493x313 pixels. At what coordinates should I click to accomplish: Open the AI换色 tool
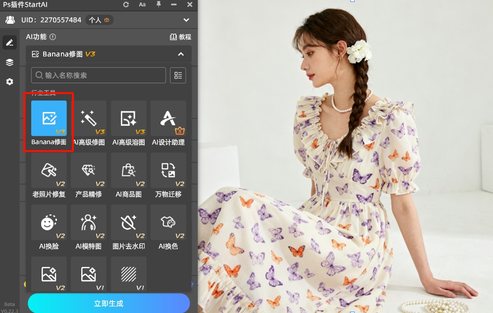point(168,222)
